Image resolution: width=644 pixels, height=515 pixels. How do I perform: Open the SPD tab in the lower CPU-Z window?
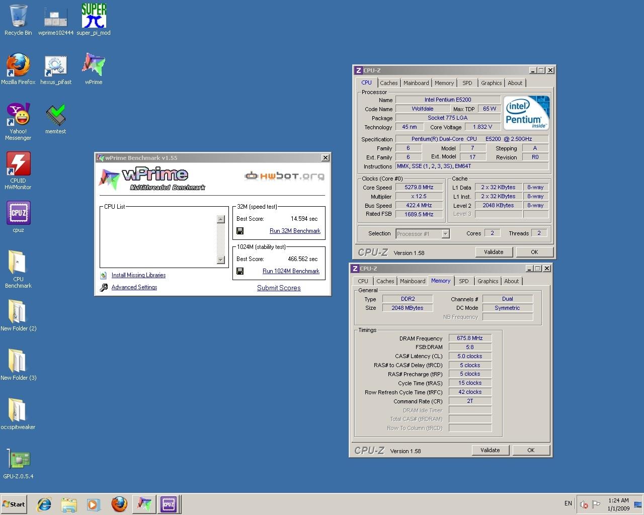pos(464,281)
